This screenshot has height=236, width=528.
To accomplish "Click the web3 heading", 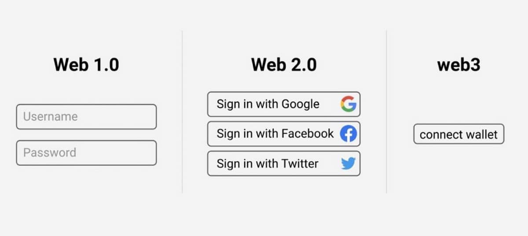I will pos(458,65).
